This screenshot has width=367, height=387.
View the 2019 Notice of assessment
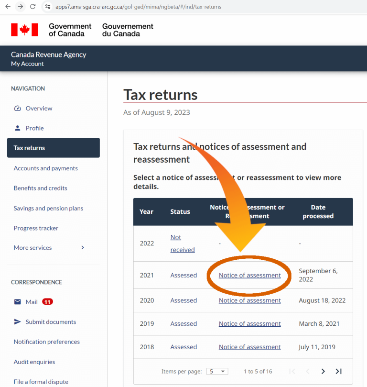(x=249, y=324)
